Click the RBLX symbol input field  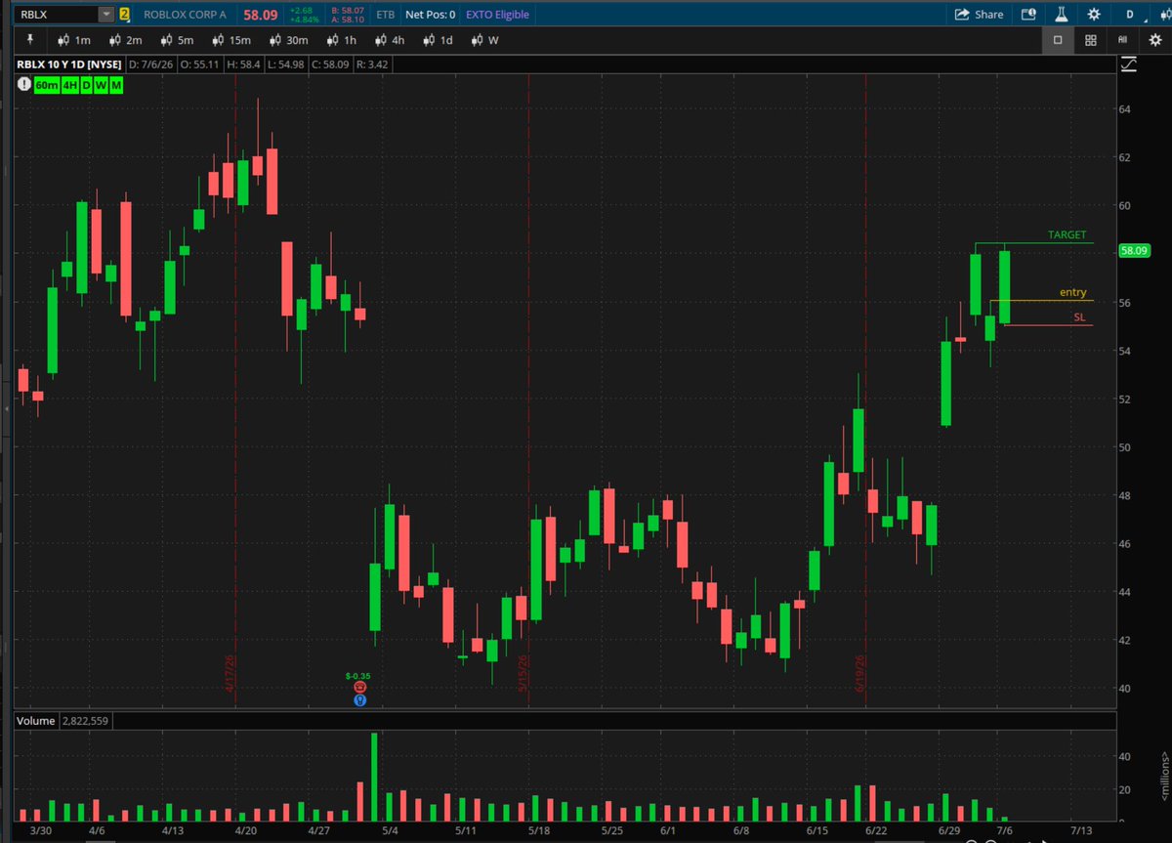(x=57, y=15)
